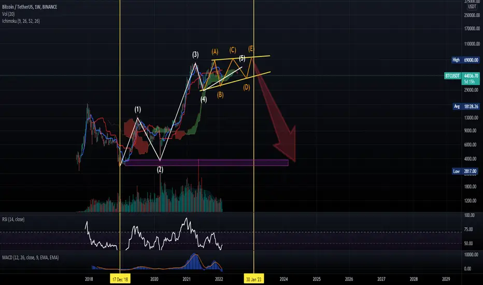Viewport: 483px width, 285px height.
Task: Select wave label (1) on the chart
Action: [138, 109]
